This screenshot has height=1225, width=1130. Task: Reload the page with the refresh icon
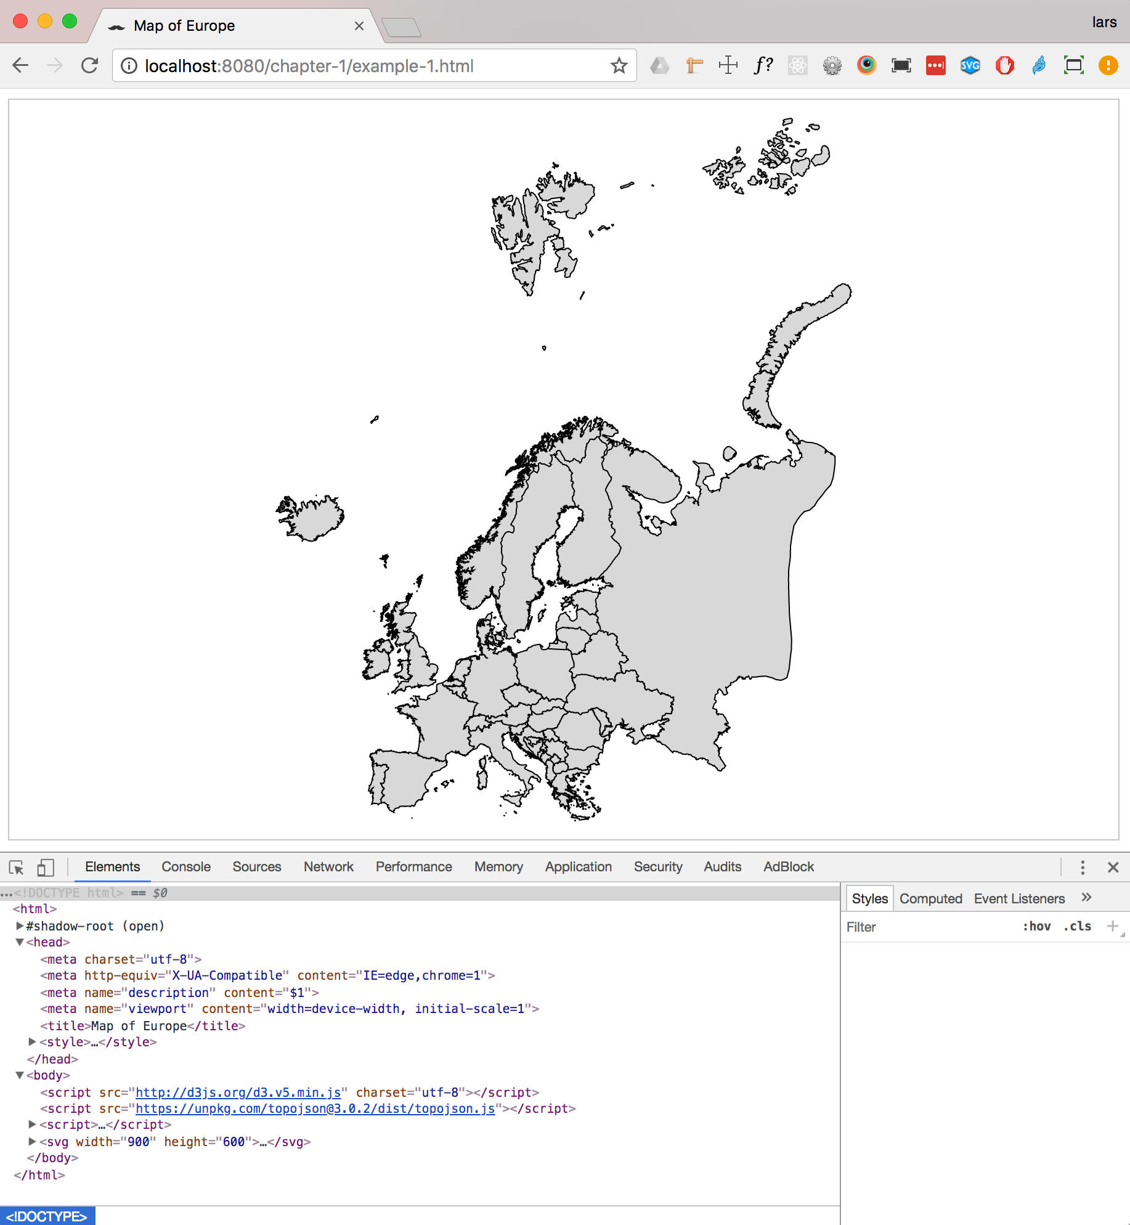(x=90, y=65)
